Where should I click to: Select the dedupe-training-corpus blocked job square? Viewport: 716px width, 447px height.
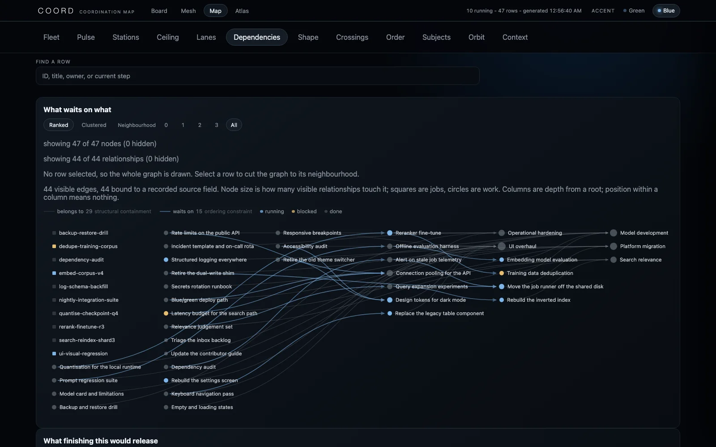pos(54,246)
